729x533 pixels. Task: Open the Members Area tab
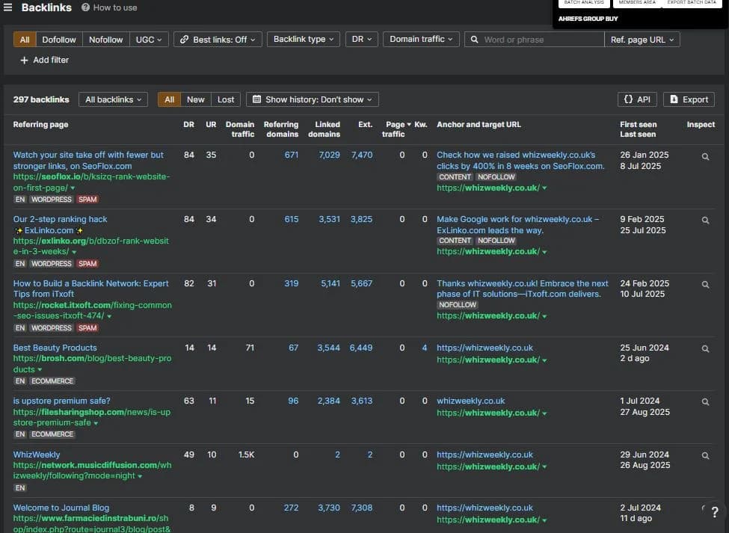[637, 3]
